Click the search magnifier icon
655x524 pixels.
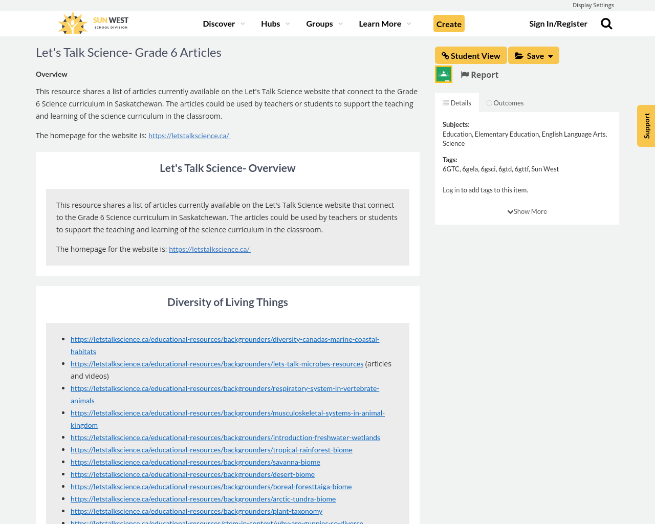(606, 24)
